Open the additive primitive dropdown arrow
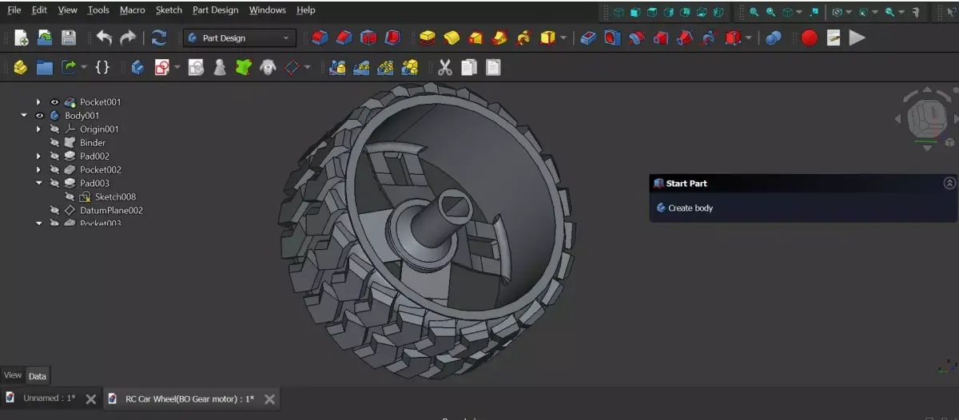This screenshot has height=420, width=959. [563, 38]
